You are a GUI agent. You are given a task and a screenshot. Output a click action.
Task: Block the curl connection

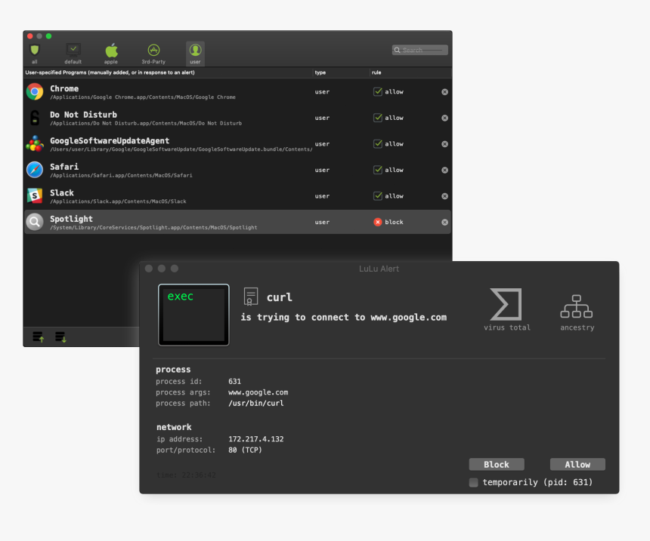click(x=497, y=465)
